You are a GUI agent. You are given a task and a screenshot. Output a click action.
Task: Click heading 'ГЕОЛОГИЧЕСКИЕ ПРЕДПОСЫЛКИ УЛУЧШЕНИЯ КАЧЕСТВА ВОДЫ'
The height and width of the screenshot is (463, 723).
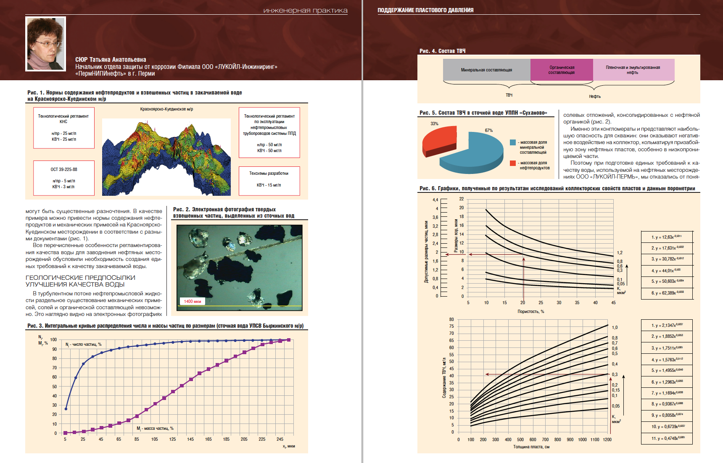pos(80,281)
